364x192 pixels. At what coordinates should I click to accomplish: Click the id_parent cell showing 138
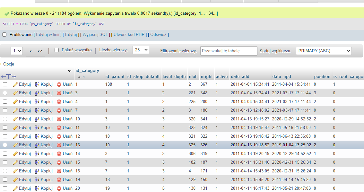(x=108, y=84)
